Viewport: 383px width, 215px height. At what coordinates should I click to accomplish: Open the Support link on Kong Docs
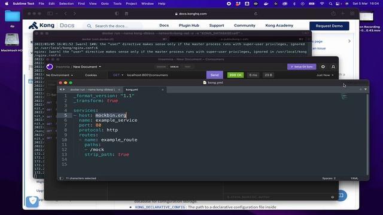click(217, 25)
